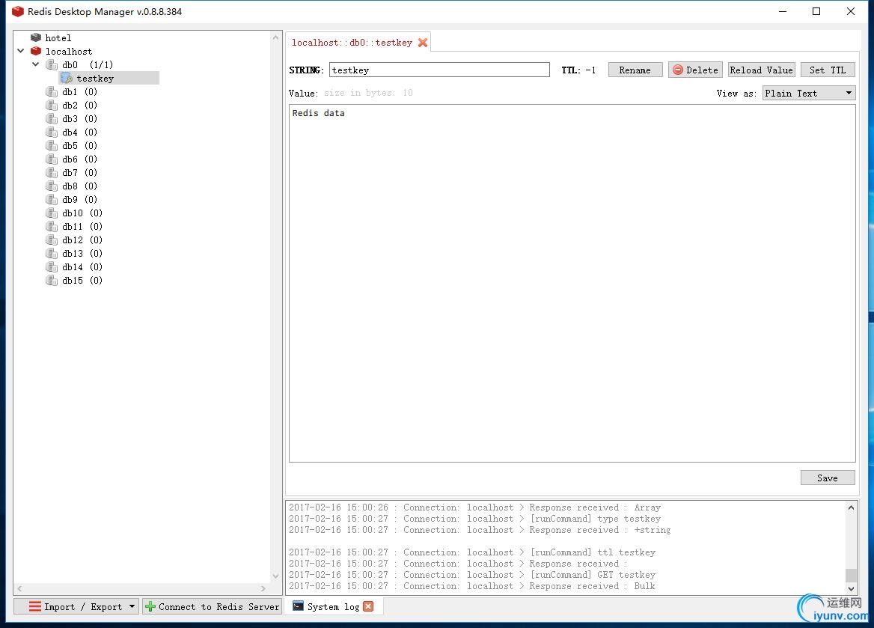Click Connect to Redis Server button
The image size is (874, 628).
pyautogui.click(x=212, y=606)
